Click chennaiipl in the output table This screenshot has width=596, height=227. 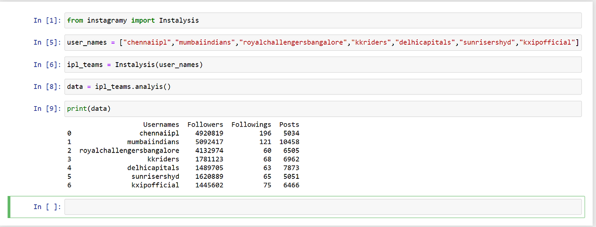tap(159, 133)
